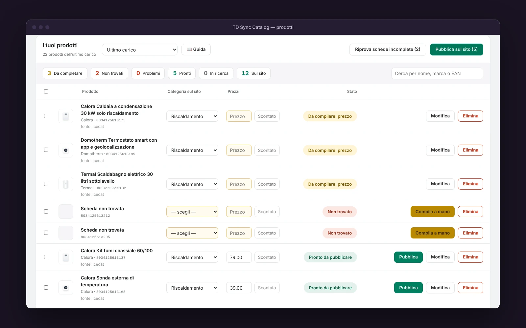
Task: Click the Termal Scaldabagno product thumbnail
Action: 66,184
